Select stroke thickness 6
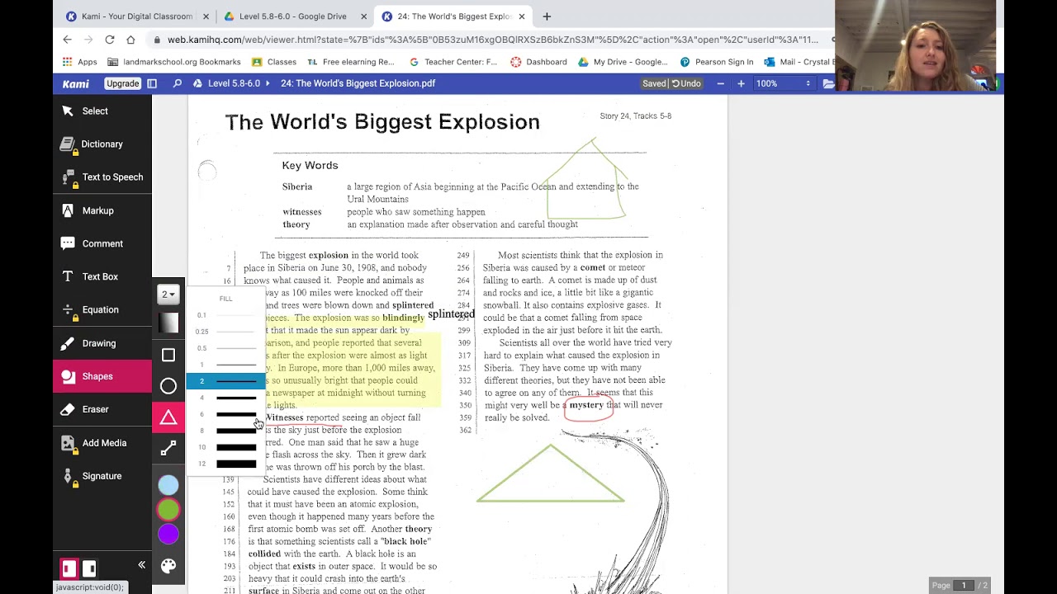The image size is (1057, 594). pyautogui.click(x=226, y=414)
